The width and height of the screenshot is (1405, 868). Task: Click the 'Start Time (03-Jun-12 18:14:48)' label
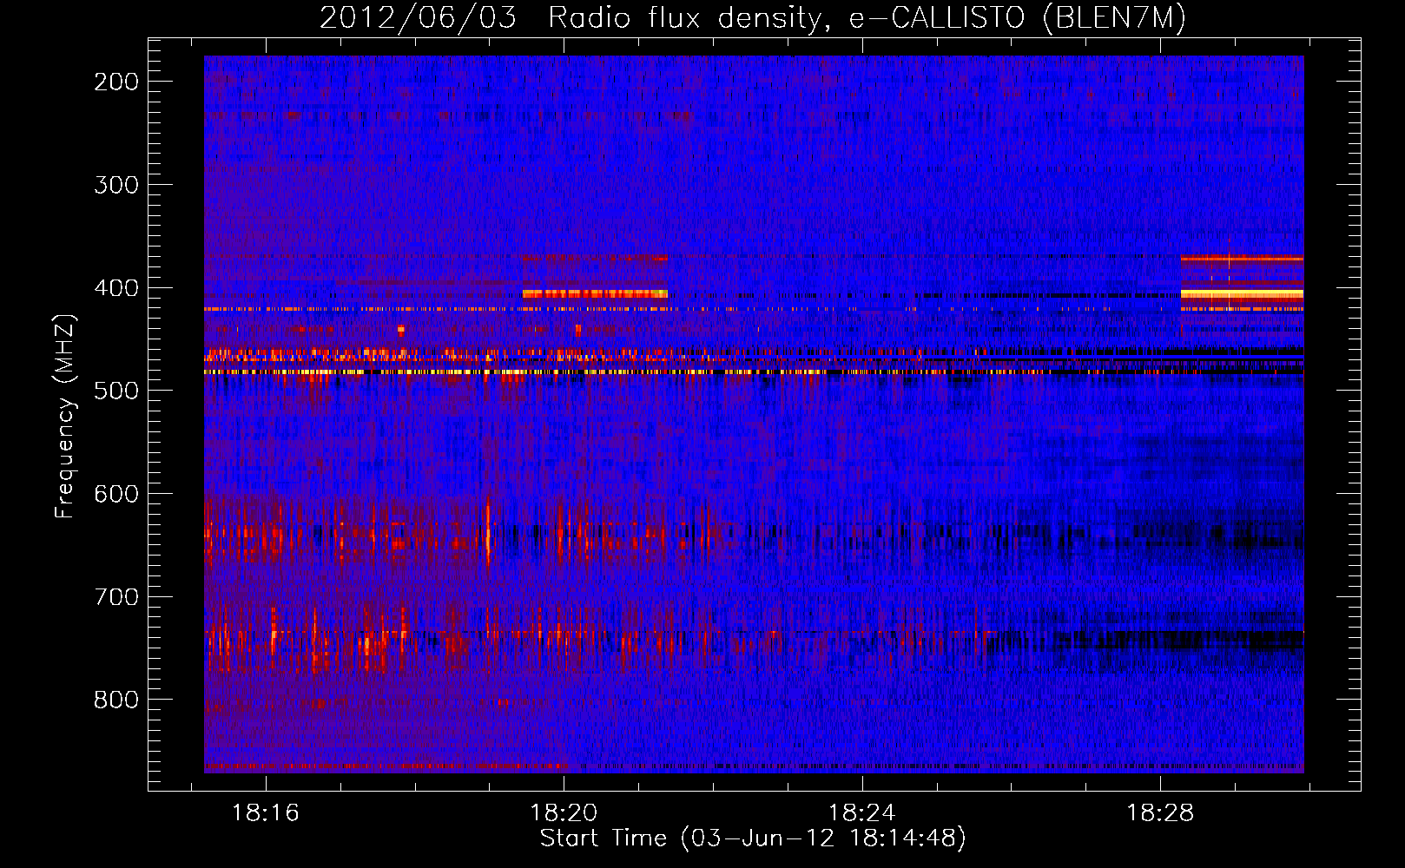pyautogui.click(x=753, y=838)
